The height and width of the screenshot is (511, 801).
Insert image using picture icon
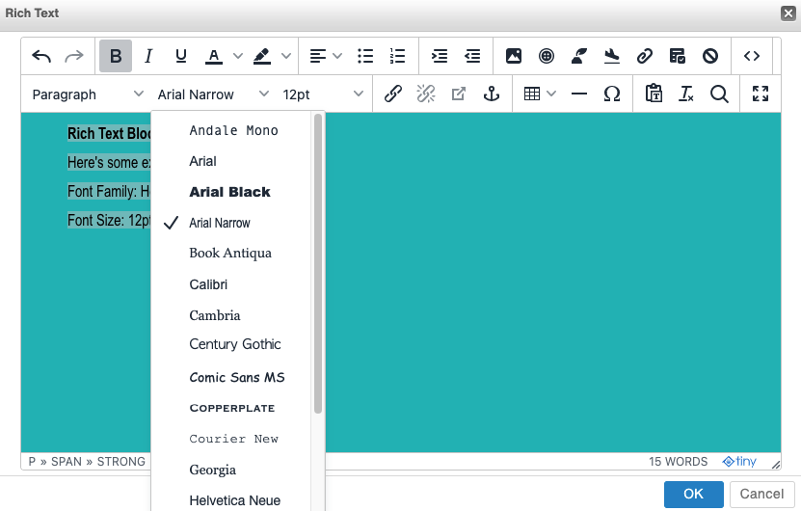(514, 56)
